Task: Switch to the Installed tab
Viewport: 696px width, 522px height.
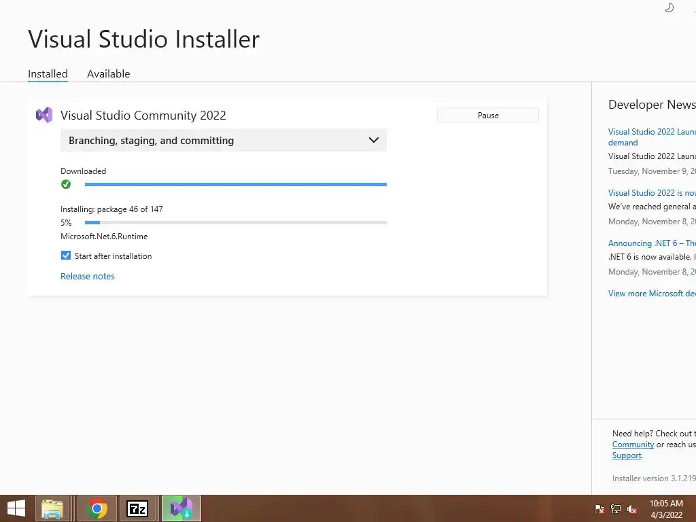Action: tap(48, 73)
